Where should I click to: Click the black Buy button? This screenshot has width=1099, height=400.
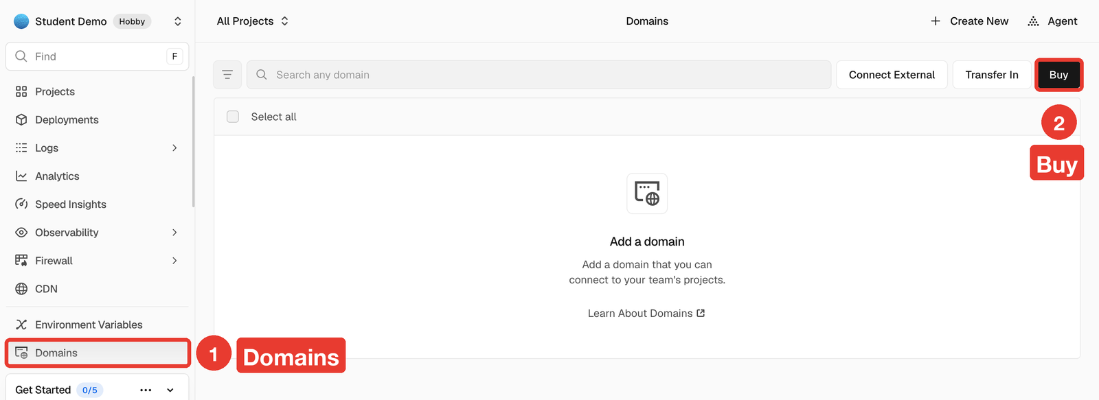(1058, 75)
